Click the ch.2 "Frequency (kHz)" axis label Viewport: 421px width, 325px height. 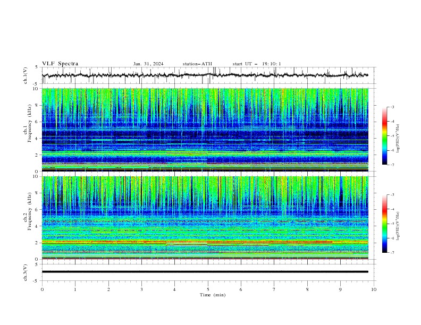pyautogui.click(x=30, y=211)
